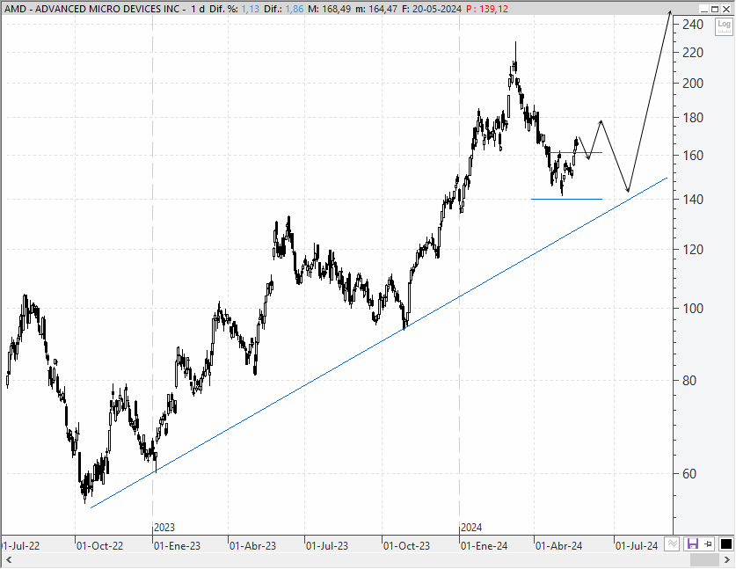Click the 01-Abr-23 date axis label
Viewport: 736px width, 569px height.
[x=253, y=546]
